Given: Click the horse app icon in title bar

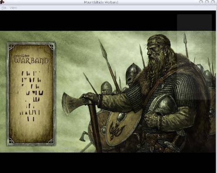Looking at the screenshot, I should click(x=2, y=2).
